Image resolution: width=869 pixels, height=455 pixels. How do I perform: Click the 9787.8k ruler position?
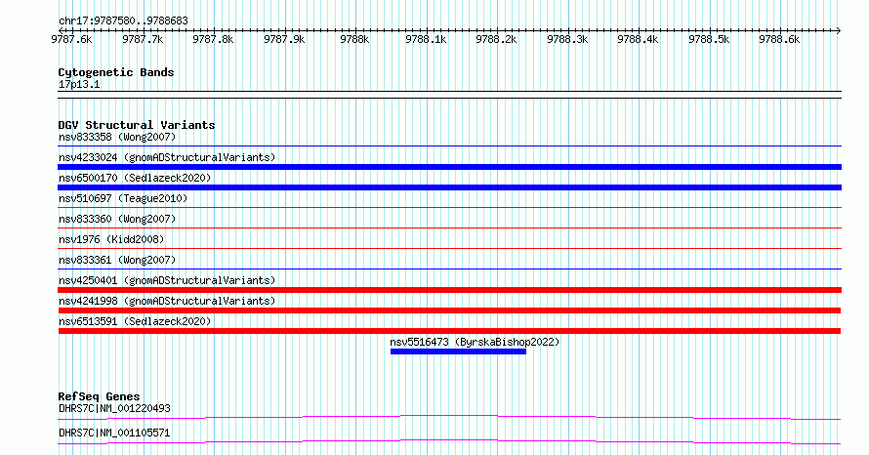point(213,39)
